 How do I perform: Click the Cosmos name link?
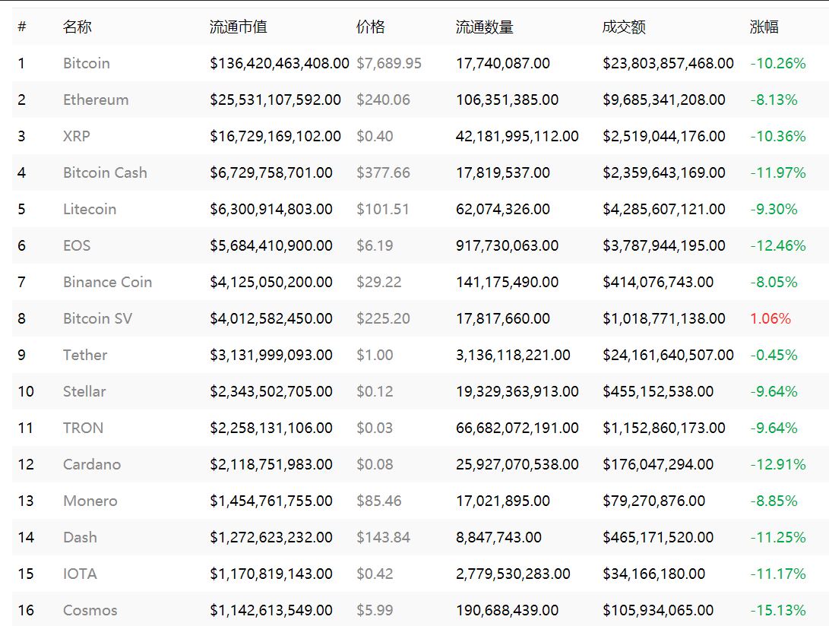point(90,611)
